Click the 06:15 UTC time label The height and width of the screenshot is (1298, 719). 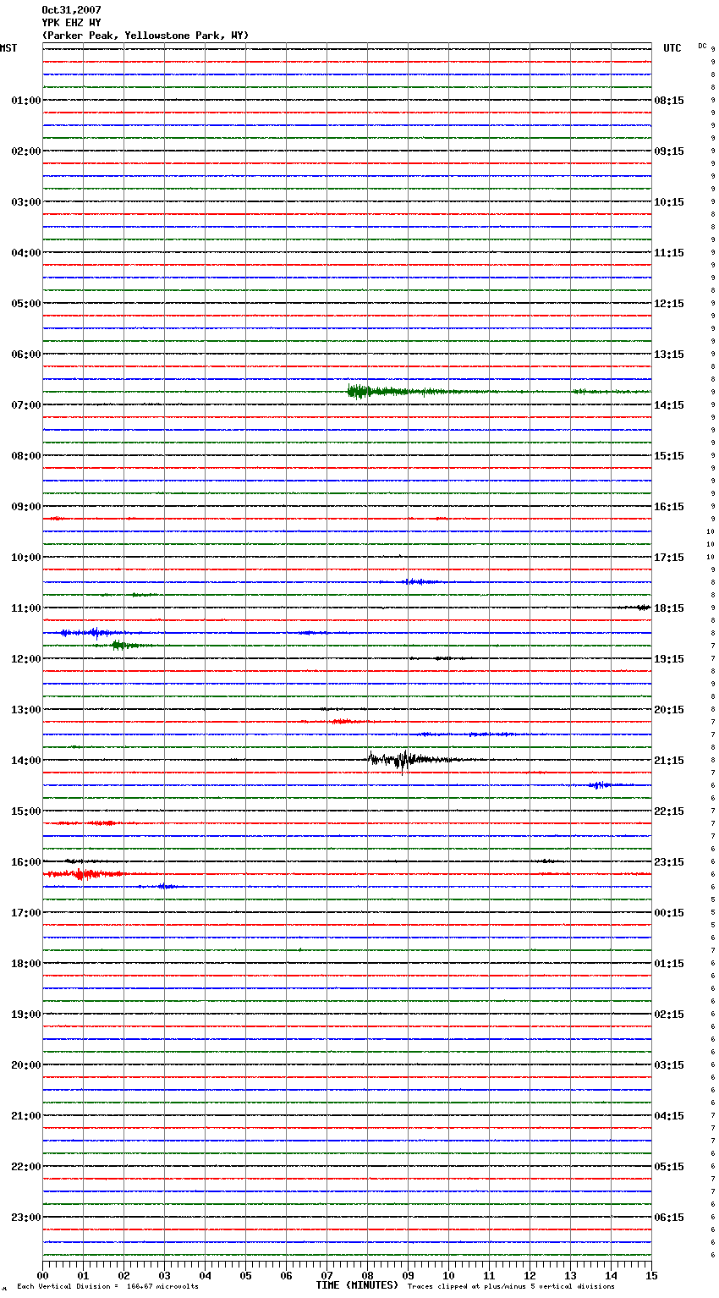(669, 1217)
